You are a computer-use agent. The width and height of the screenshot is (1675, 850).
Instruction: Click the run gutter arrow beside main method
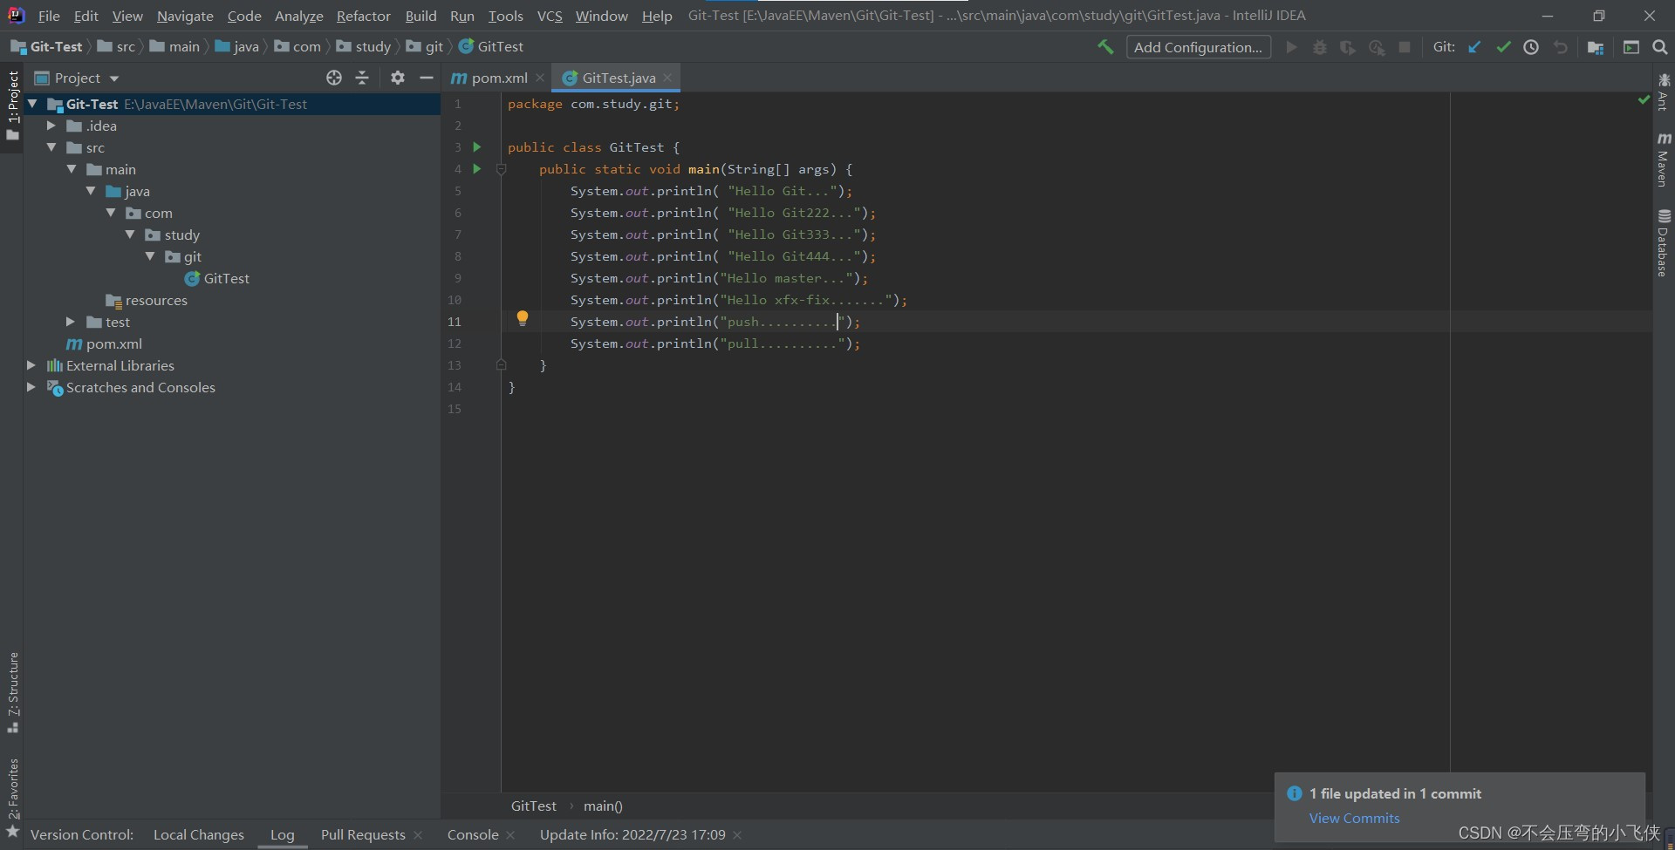click(477, 168)
